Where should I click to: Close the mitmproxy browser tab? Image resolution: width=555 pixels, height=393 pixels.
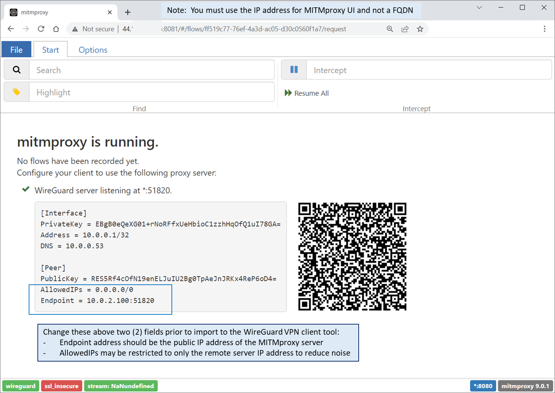(110, 13)
